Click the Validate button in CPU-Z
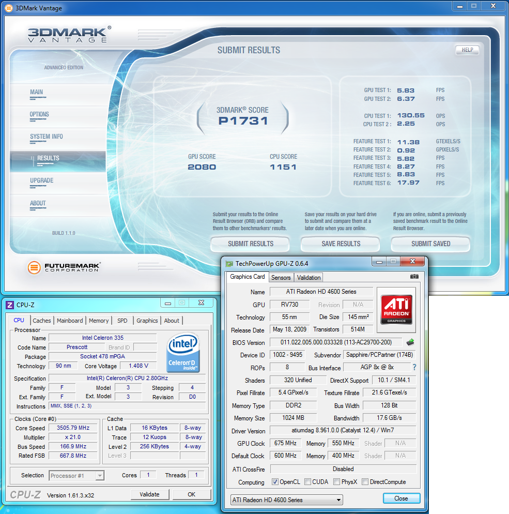509x514 pixels. tap(150, 494)
